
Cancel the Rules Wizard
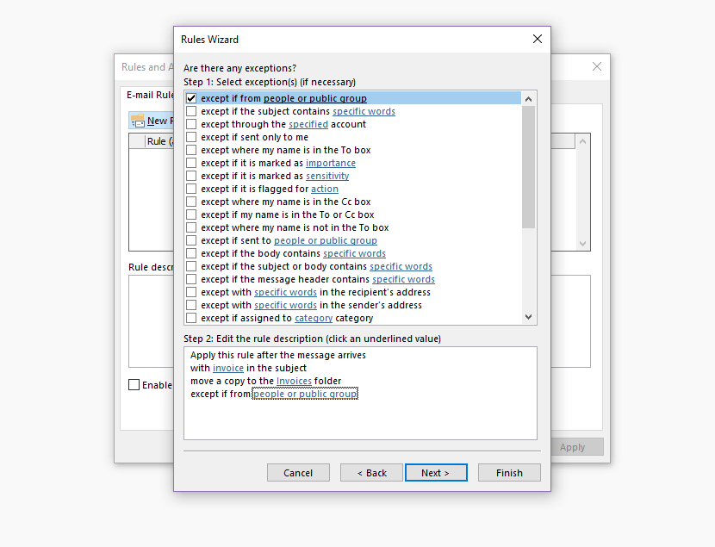pos(298,473)
